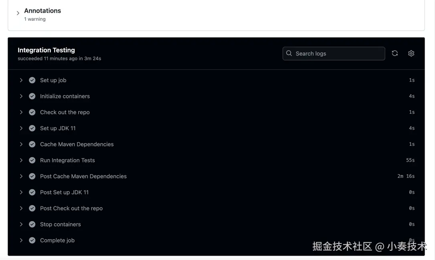Click the 'Set up JDK 11' label
435x260 pixels.
pyautogui.click(x=58, y=128)
